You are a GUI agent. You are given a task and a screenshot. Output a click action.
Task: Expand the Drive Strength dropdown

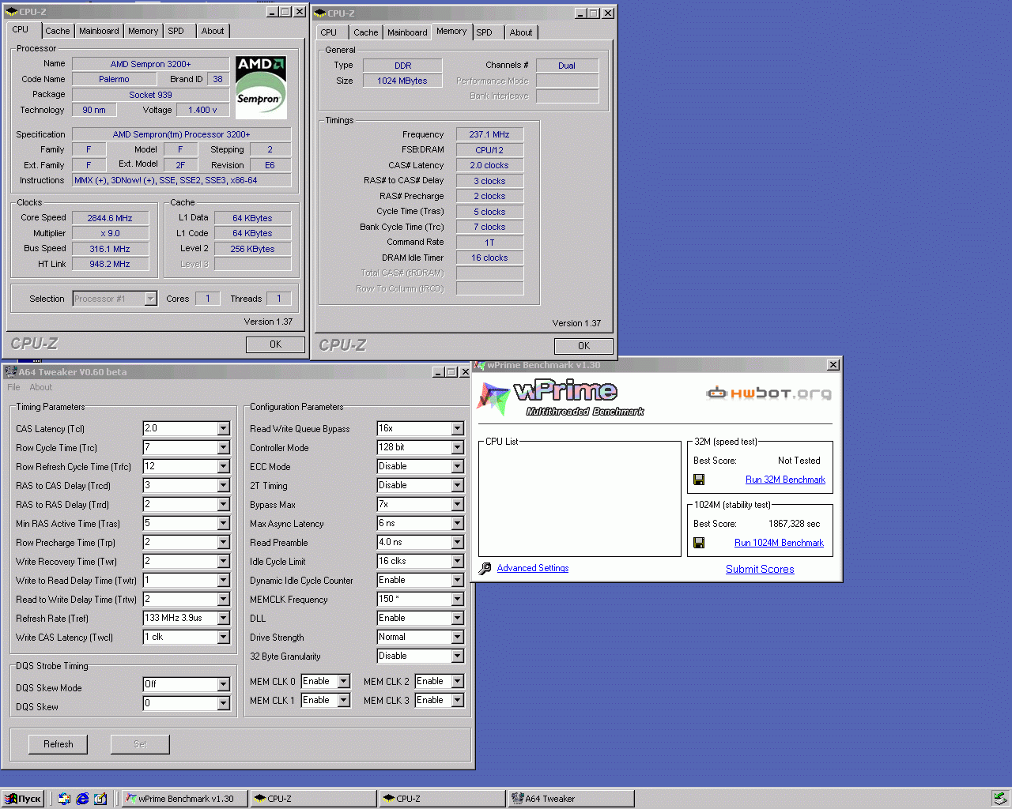[x=458, y=637]
